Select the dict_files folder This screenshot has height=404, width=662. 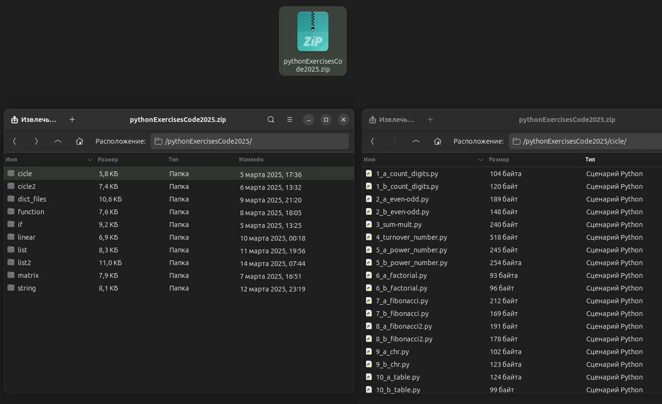click(32, 199)
